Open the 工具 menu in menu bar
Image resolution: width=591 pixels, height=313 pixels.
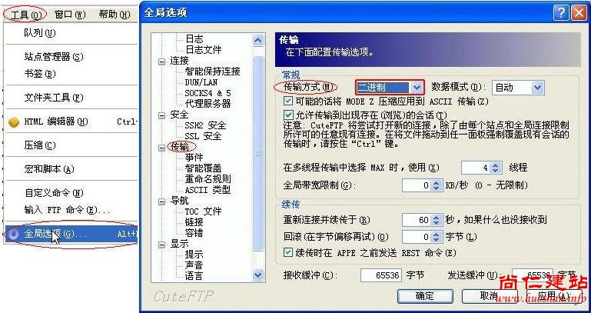[25, 15]
